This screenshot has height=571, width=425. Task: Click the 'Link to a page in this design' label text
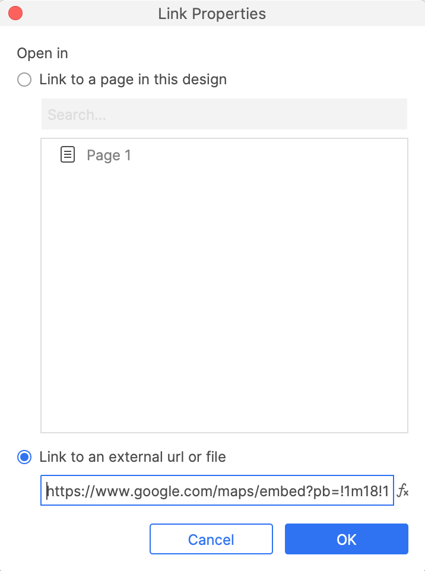click(x=133, y=80)
